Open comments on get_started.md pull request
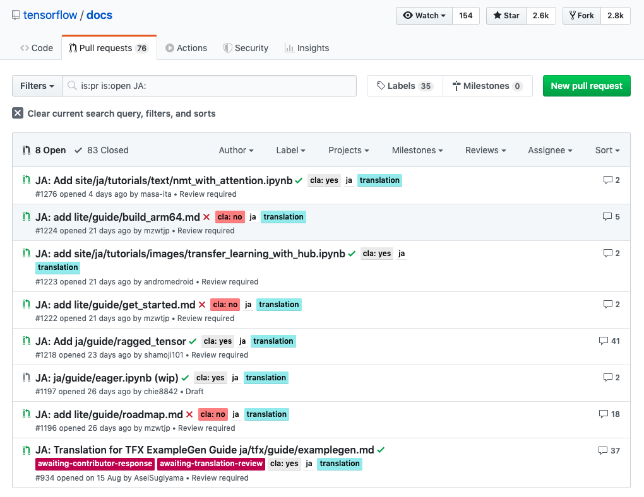The height and width of the screenshot is (497, 644). coord(611,304)
